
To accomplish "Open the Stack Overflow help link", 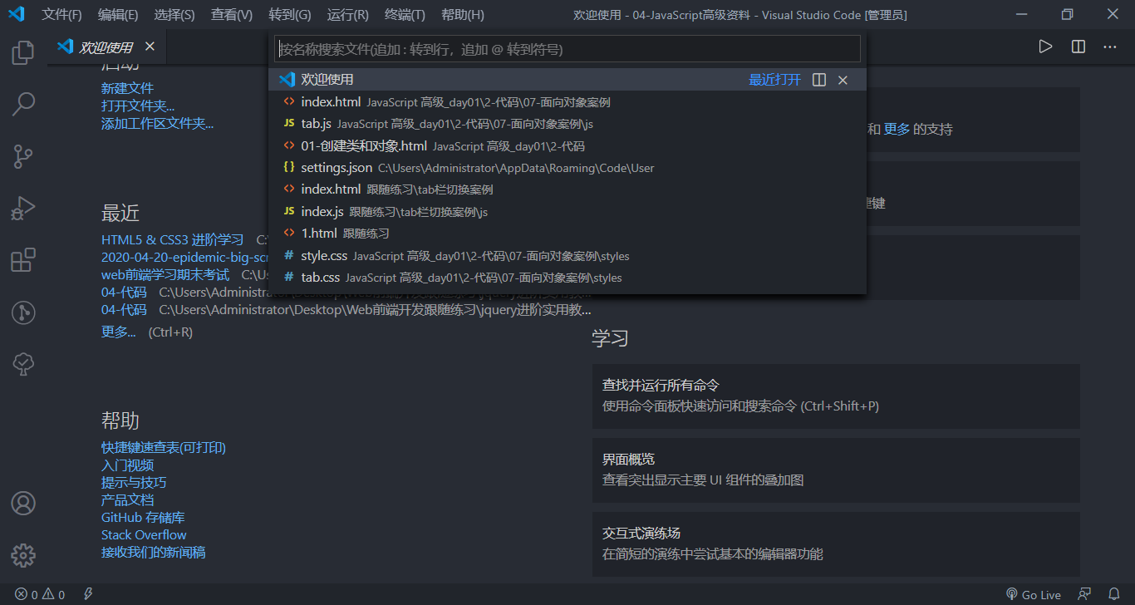I will coord(143,534).
